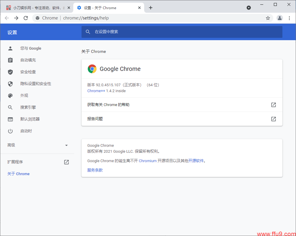Click the 关于 Chrome page heading
Viewport: 296px width, 236px height.
93,52
